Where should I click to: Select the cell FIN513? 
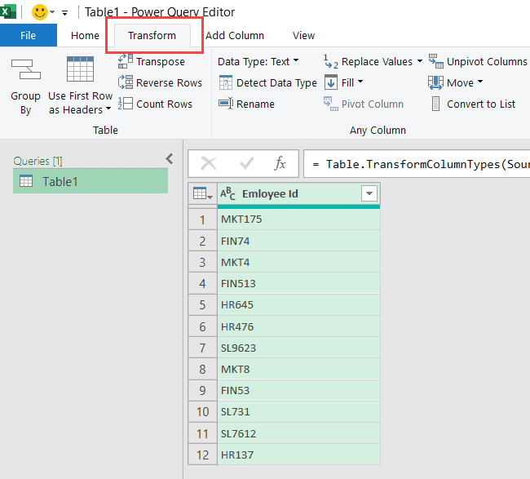click(298, 283)
